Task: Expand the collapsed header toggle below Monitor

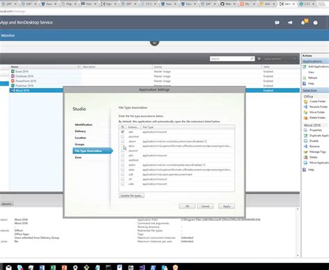Action: [x=154, y=43]
